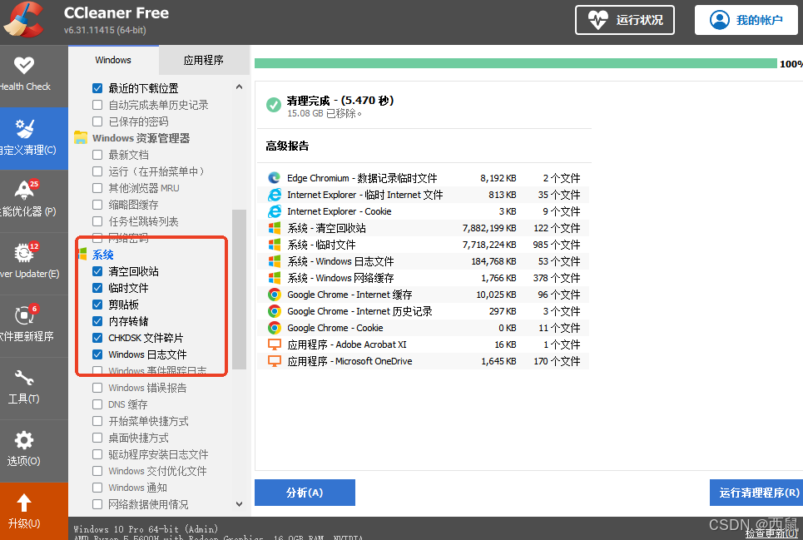
Task: Uncheck 清空回收站 checkbox
Action: pos(97,271)
